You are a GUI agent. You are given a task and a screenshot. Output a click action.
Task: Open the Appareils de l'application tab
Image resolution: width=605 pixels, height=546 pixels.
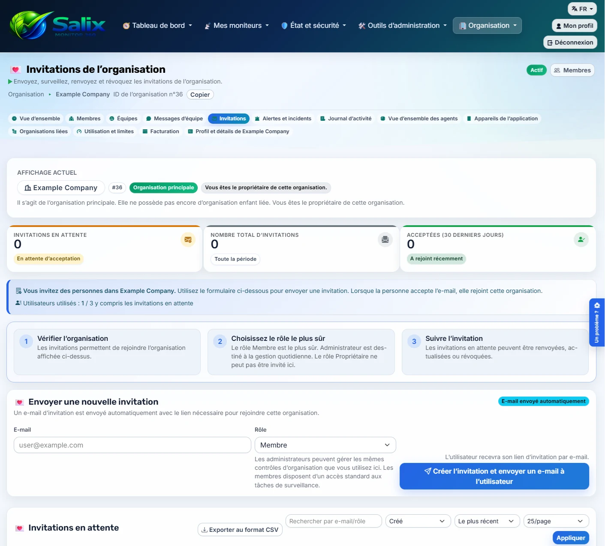pos(502,119)
